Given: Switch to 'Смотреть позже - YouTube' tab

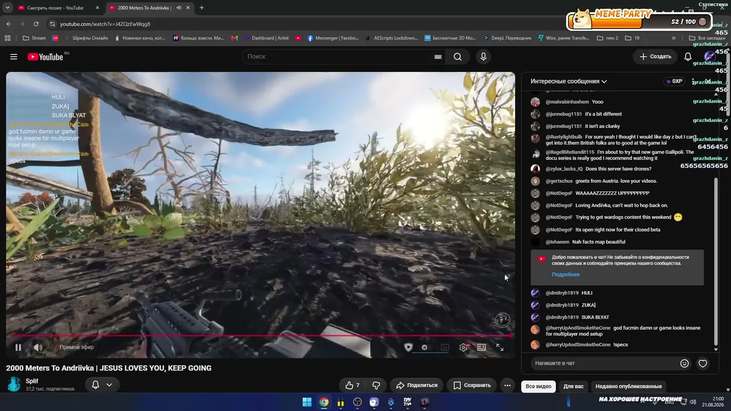Looking at the screenshot, I should pos(55,8).
